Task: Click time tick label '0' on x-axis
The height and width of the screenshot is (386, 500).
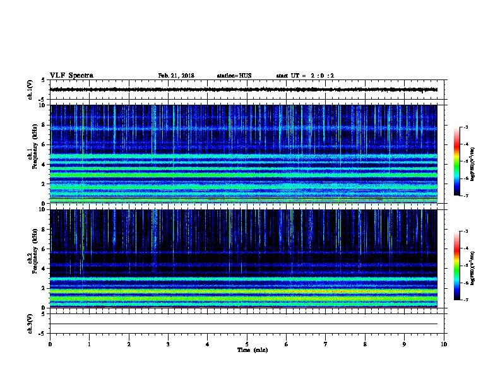Action: pyautogui.click(x=50, y=344)
